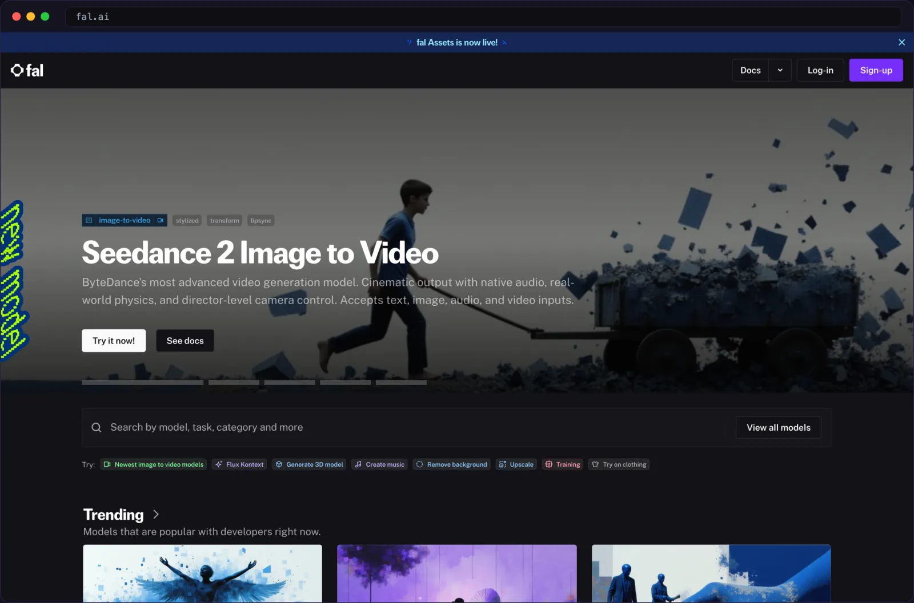Open the purple tree trending card
The height and width of the screenshot is (603, 914).
pos(457,573)
